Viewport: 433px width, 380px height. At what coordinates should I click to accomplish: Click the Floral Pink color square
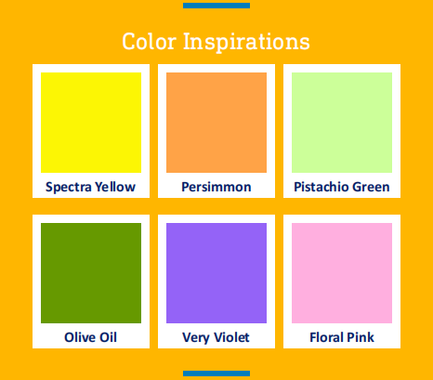(x=342, y=273)
